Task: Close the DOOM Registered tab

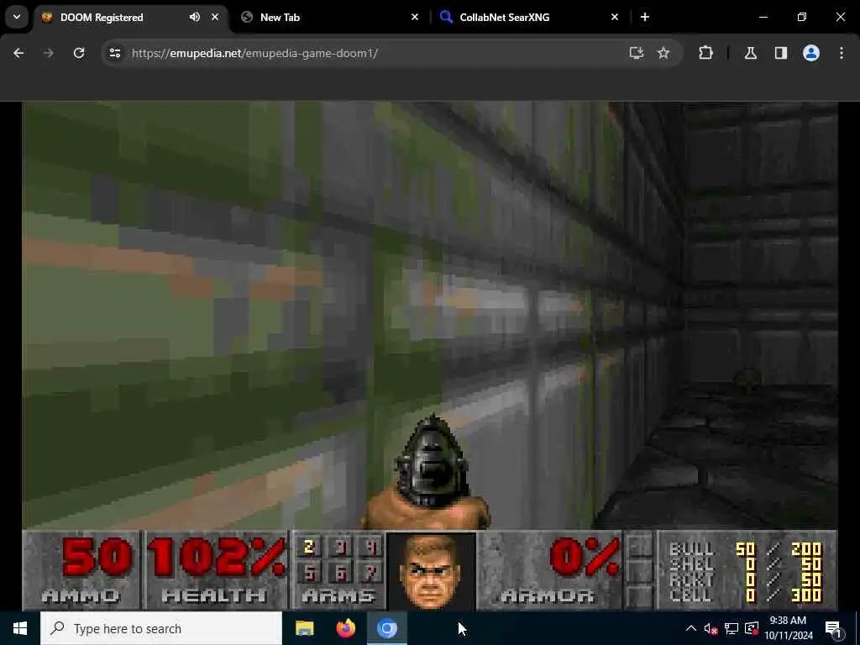Action: pyautogui.click(x=215, y=17)
